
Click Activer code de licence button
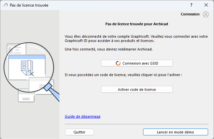[137, 89]
